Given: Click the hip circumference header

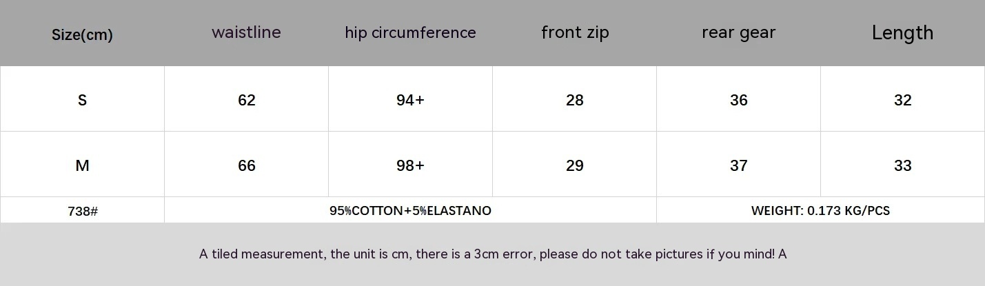Looking at the screenshot, I should pyautogui.click(x=410, y=32).
